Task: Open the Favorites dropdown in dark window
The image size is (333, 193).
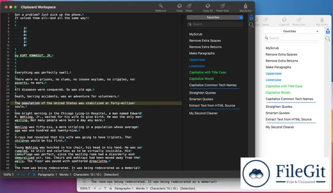Action: point(215,18)
